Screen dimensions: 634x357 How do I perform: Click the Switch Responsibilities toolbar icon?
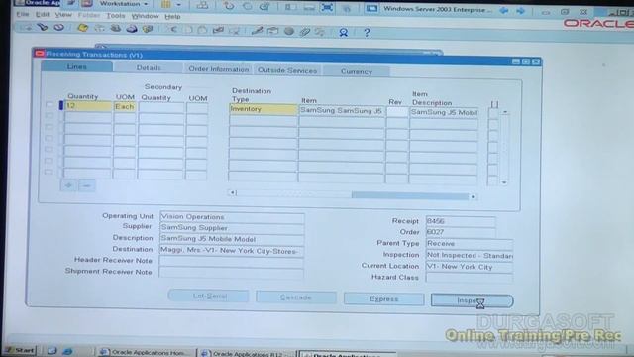116,29
